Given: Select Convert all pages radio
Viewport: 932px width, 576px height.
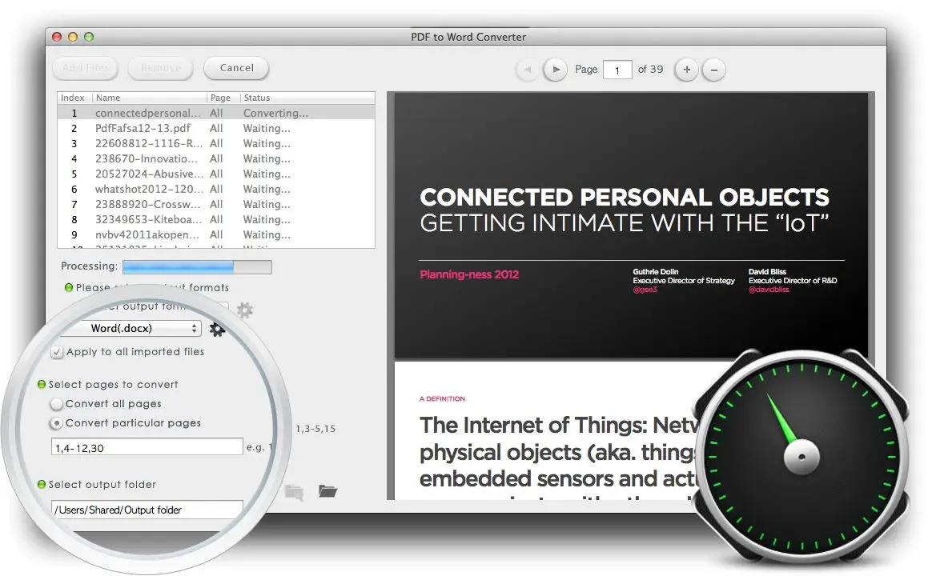Looking at the screenshot, I should point(57,404).
